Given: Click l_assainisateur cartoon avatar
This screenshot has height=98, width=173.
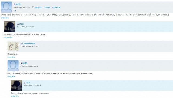Looking at the screenshot, I should click(x=13, y=46).
